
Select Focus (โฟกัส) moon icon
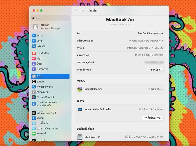(34, 64)
